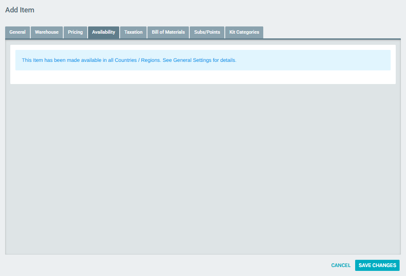Click CANCEL to discard the new item

[340, 265]
